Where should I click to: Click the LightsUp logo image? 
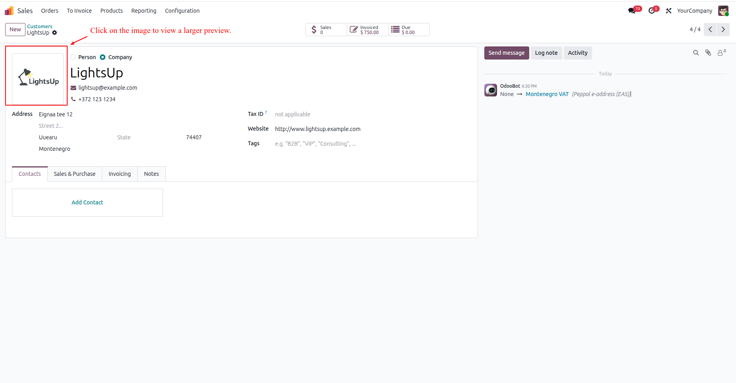(x=38, y=79)
